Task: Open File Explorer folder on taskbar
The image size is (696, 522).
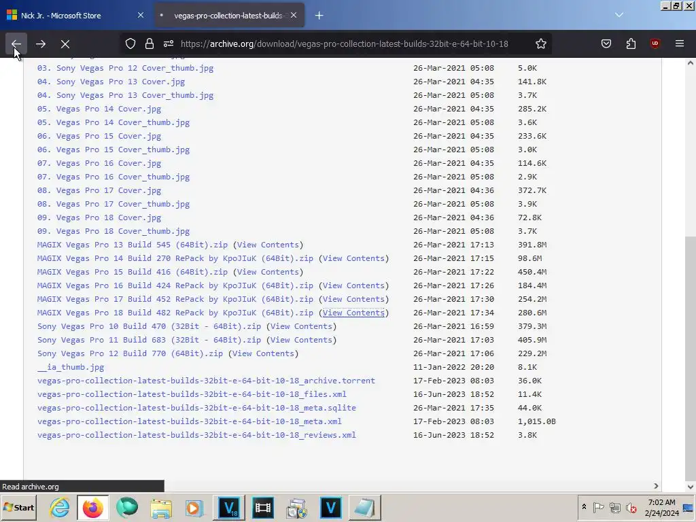Action: click(x=161, y=508)
